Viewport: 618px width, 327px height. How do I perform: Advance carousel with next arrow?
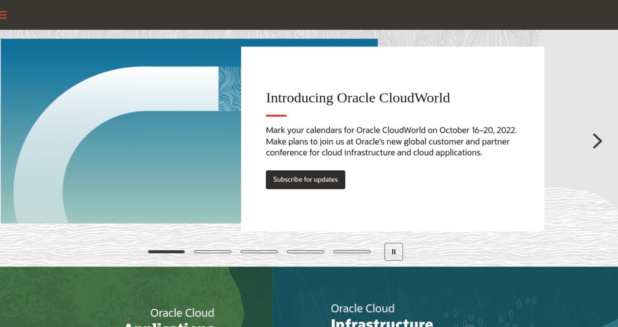(597, 141)
